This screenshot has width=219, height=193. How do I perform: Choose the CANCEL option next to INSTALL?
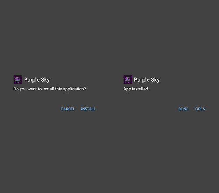[68, 109]
